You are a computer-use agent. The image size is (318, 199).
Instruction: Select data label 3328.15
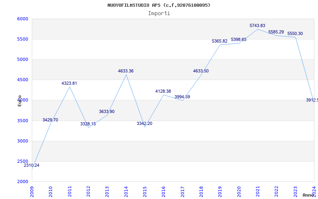pos(88,124)
